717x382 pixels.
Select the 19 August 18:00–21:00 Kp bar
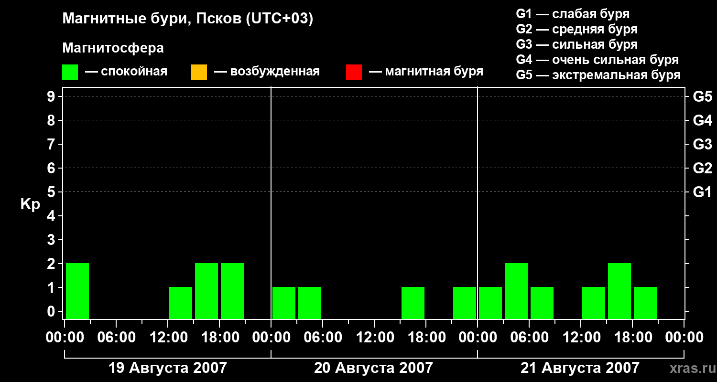[232, 291]
